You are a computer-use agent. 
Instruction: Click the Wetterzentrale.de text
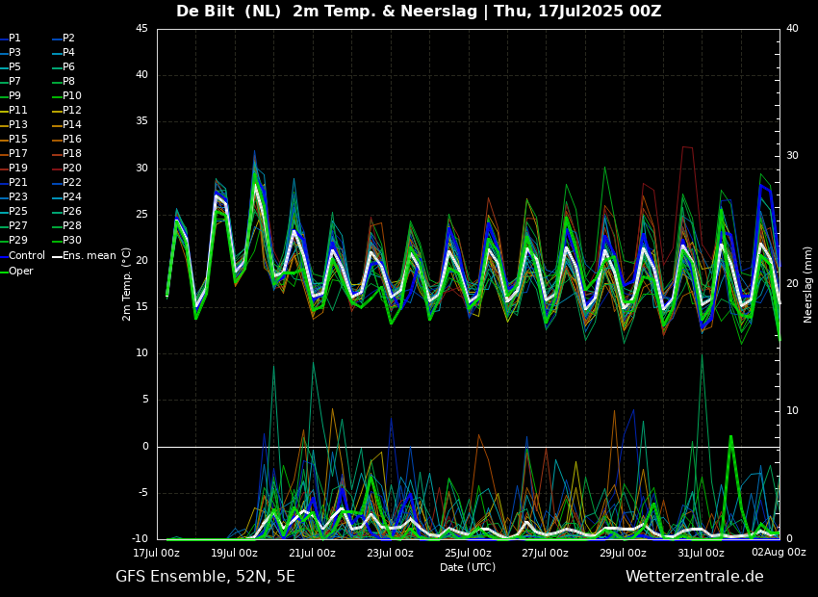click(x=694, y=577)
